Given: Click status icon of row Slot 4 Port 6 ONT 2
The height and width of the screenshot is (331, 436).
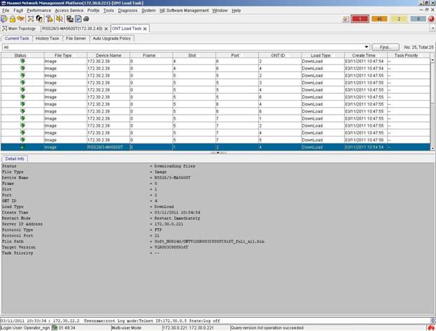Looking at the screenshot, I should point(22,61).
